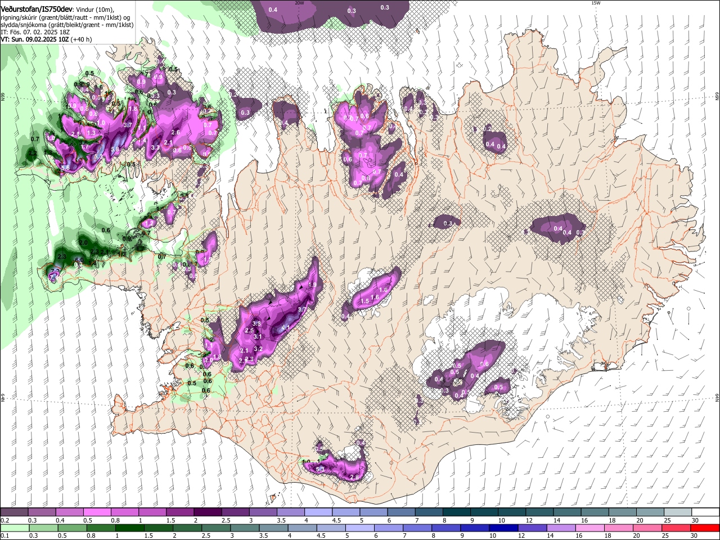Pick snow swatch between 1 and 1.5
This screenshot has width=720, height=540.
coord(152,512)
